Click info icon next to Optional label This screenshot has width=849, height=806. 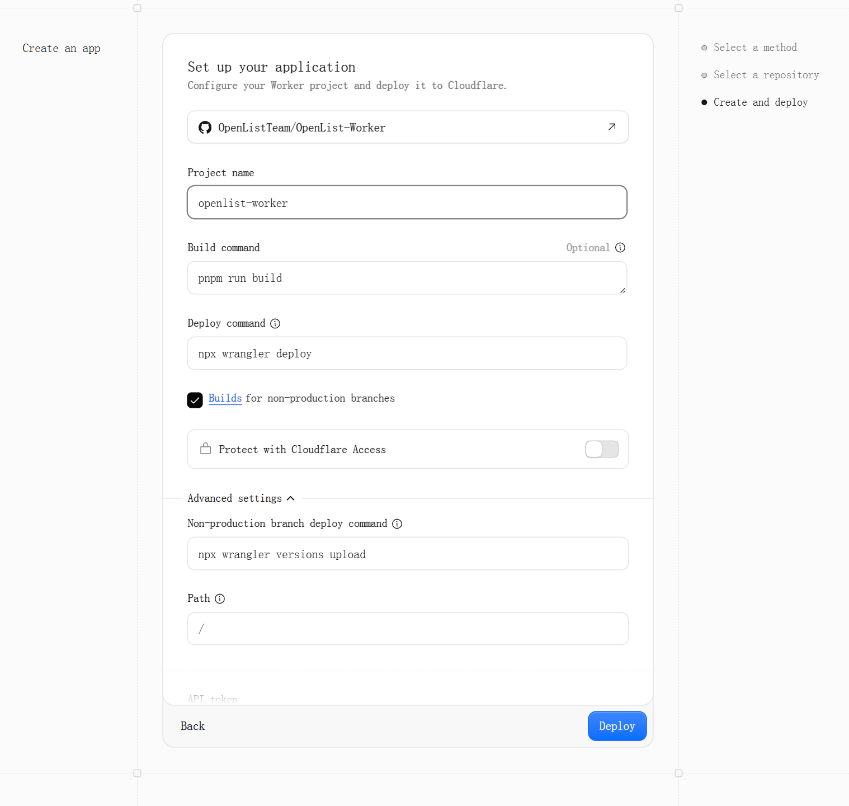click(620, 248)
